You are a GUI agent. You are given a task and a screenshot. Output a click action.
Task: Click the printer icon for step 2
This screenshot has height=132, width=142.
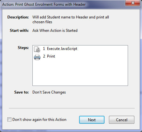pyautogui.click(x=37, y=57)
